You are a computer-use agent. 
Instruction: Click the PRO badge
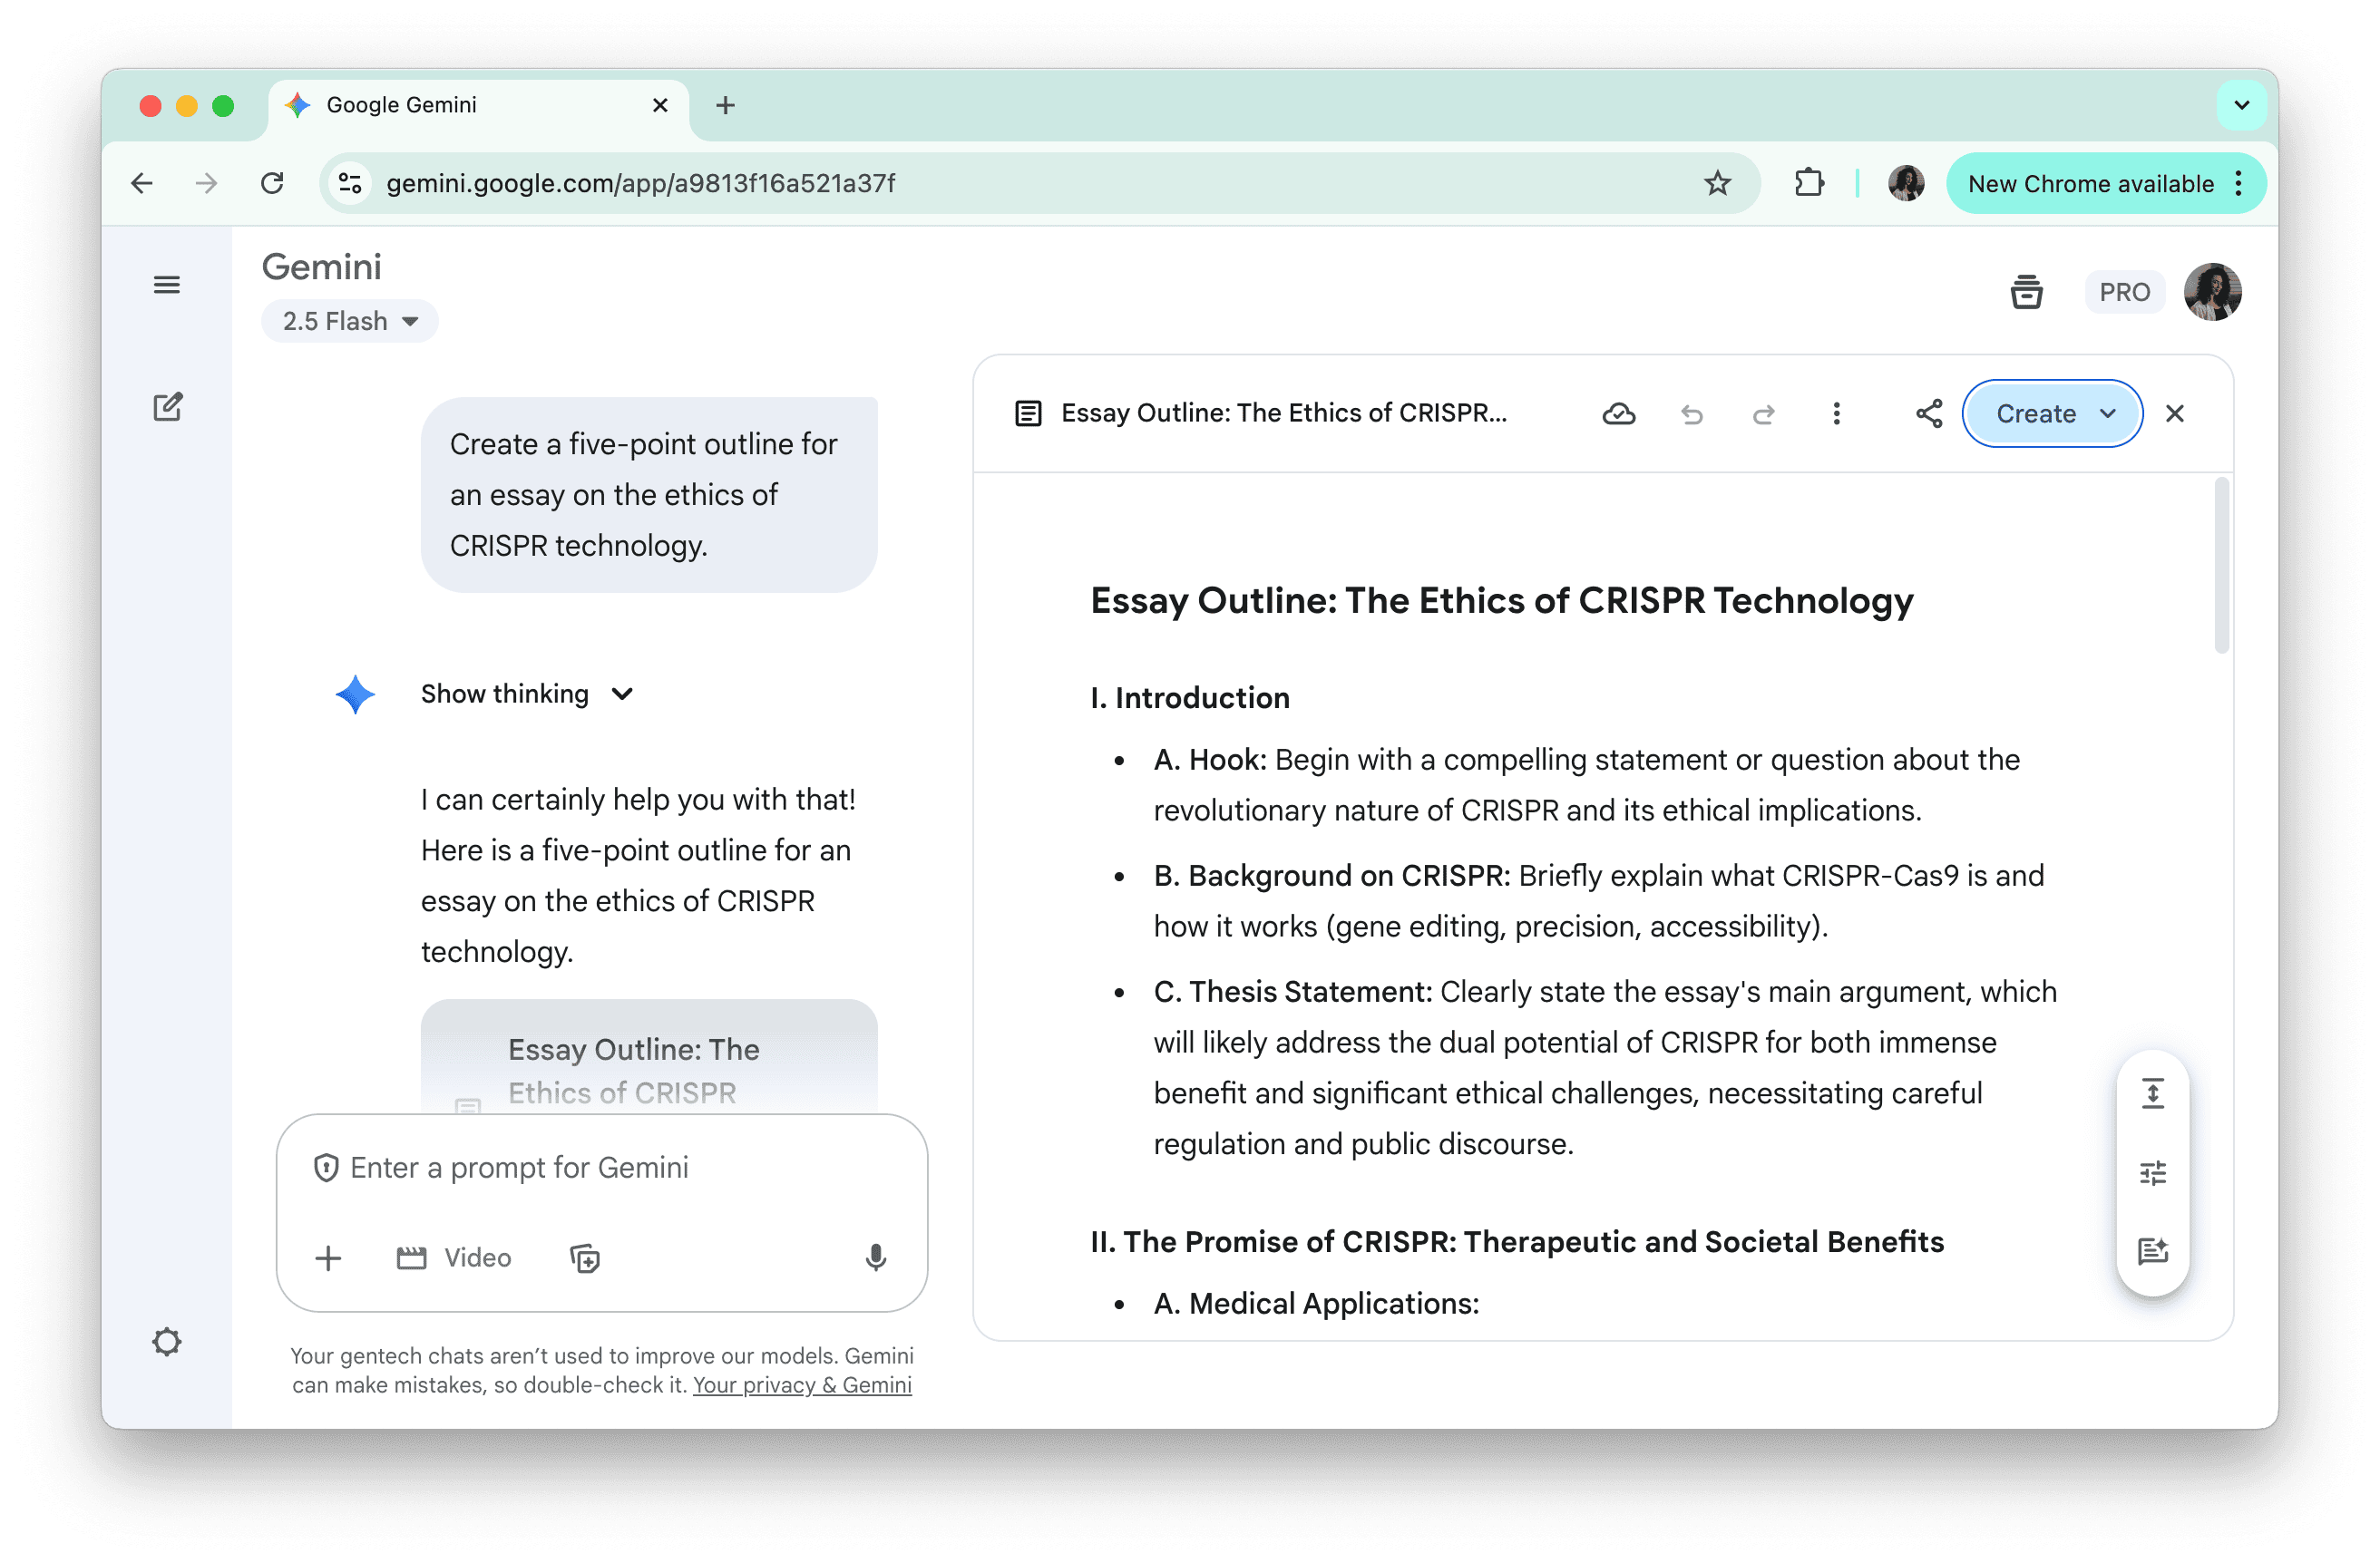click(2124, 292)
